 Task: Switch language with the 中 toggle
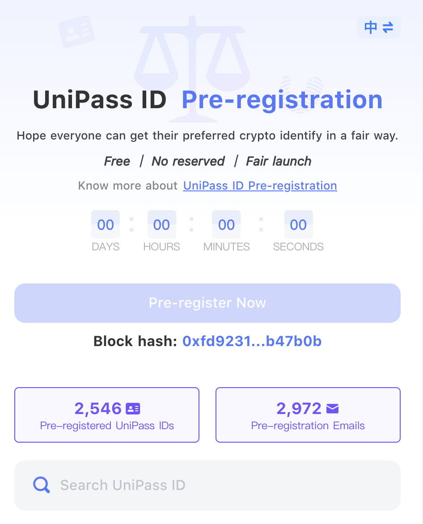tap(378, 27)
